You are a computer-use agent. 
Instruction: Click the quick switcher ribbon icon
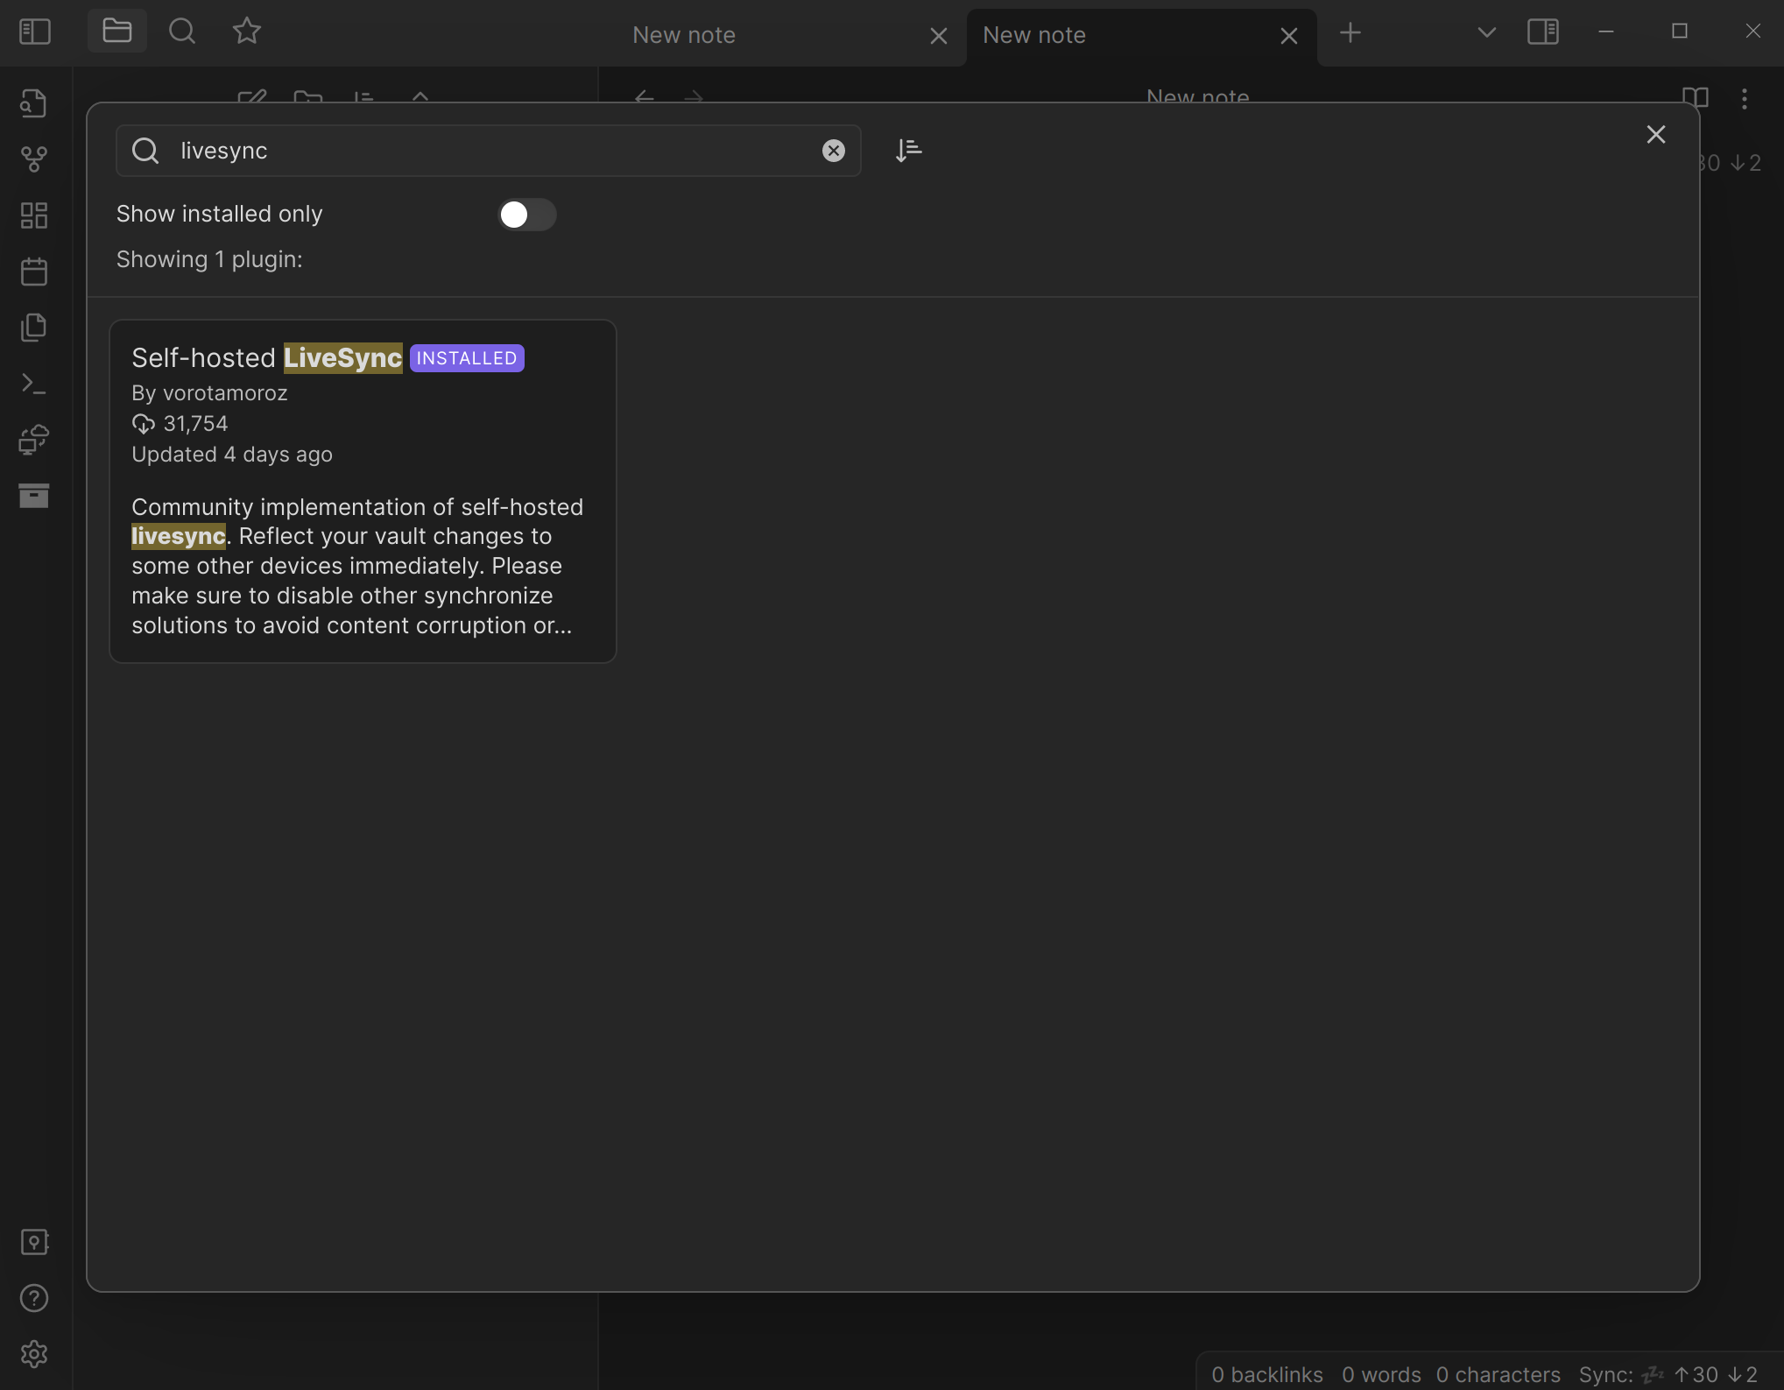tap(34, 103)
